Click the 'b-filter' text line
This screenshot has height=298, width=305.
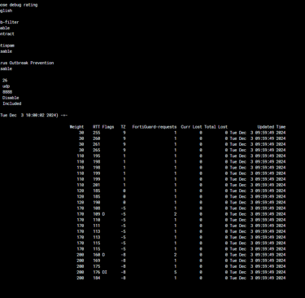click(10, 22)
